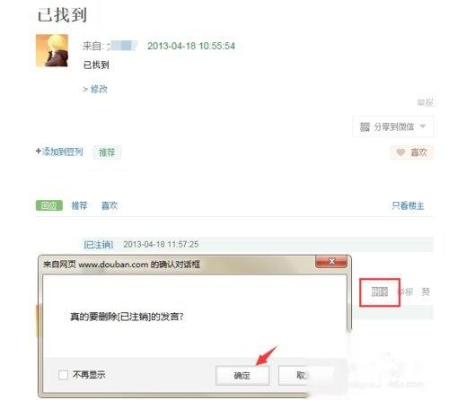Switch to the 喜欢 tab
This screenshot has height=400, width=449.
click(x=110, y=205)
